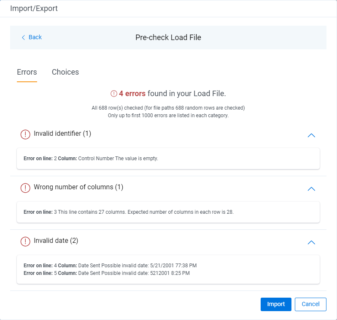Click the Invalid date warning icon
Viewport: 337px width, 320px height.
[25, 241]
